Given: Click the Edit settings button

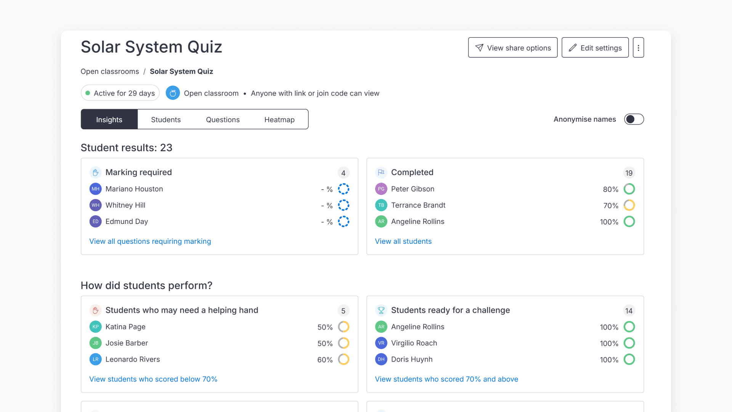Looking at the screenshot, I should (595, 48).
